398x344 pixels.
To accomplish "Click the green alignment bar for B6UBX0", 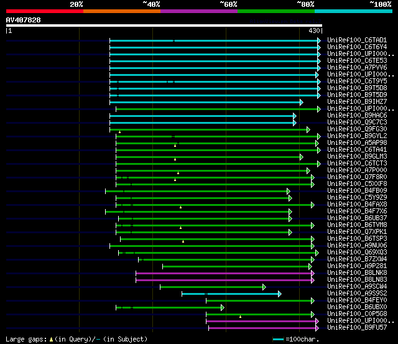I will (x=169, y=308).
